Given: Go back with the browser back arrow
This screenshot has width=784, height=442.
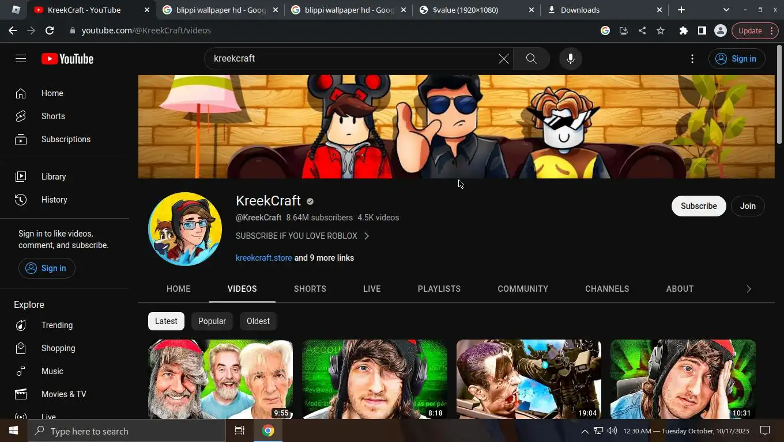Looking at the screenshot, I should click(x=13, y=31).
